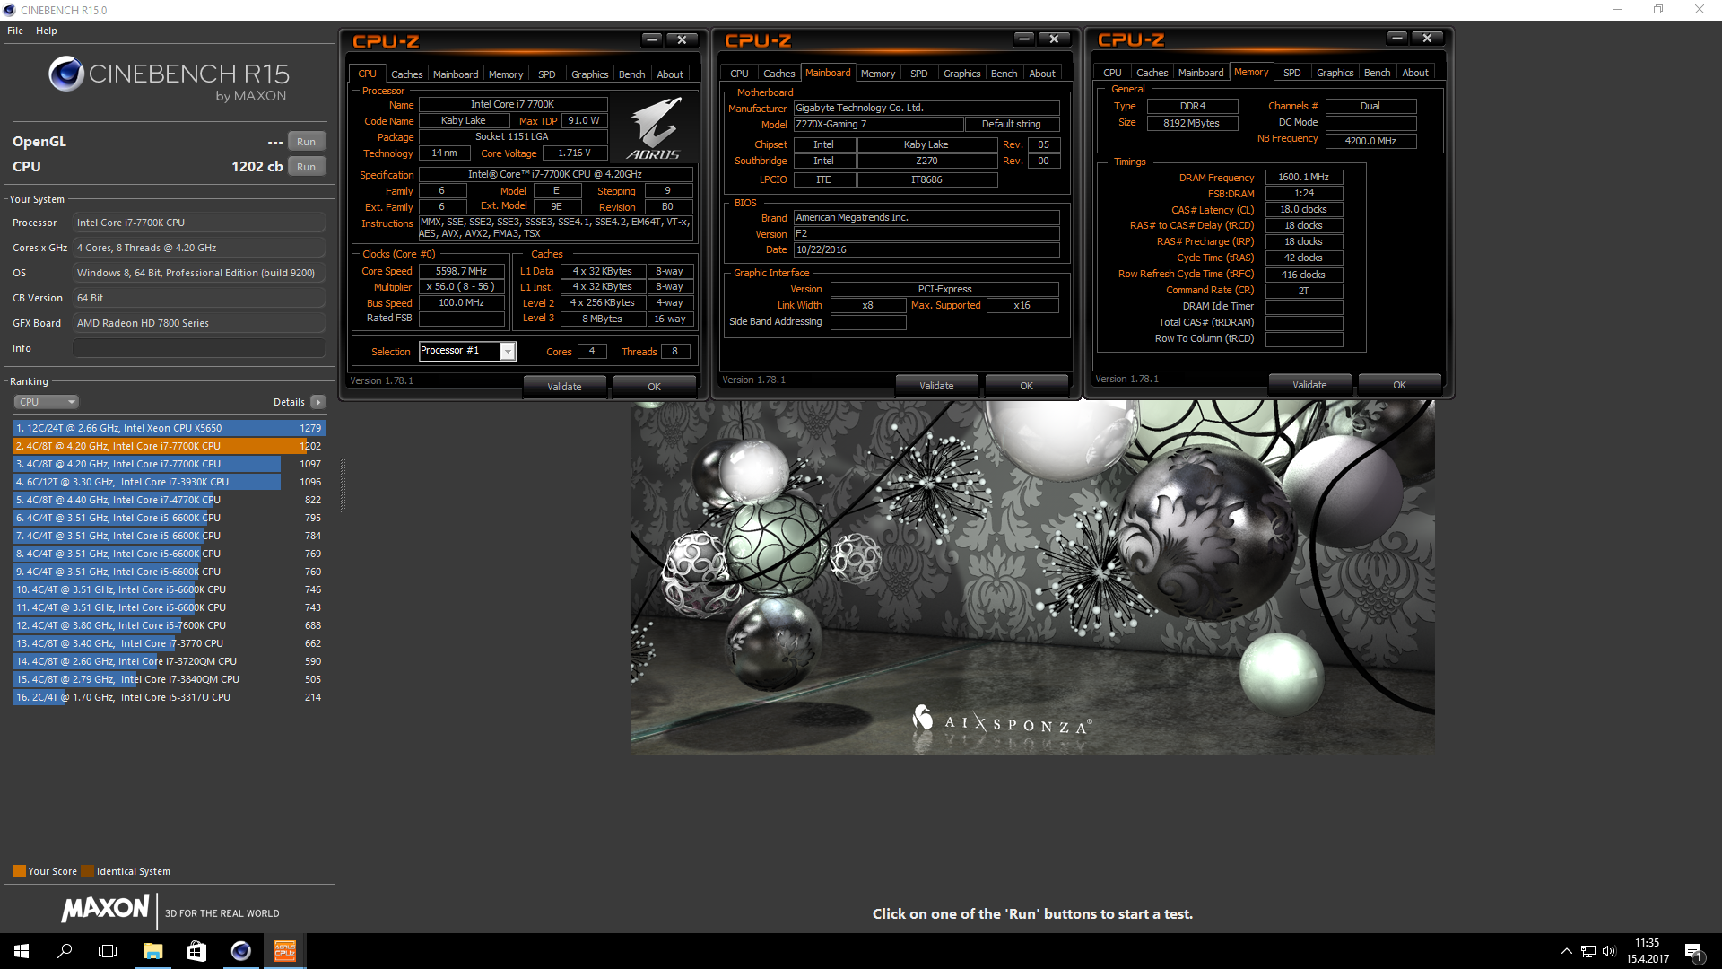Click AORUS logo in CPU-Z CPU window

(654, 127)
